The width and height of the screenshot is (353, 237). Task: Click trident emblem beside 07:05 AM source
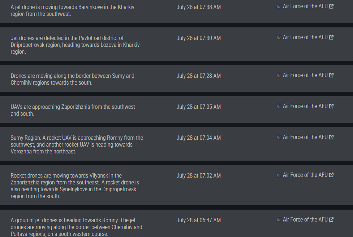tap(279, 106)
